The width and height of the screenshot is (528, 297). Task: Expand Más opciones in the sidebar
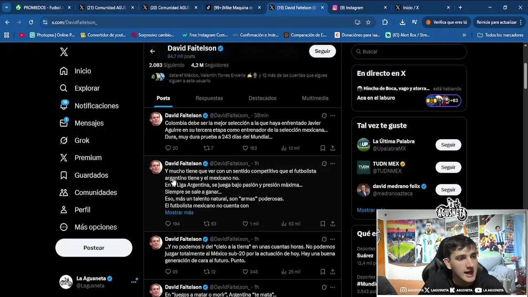click(x=88, y=227)
